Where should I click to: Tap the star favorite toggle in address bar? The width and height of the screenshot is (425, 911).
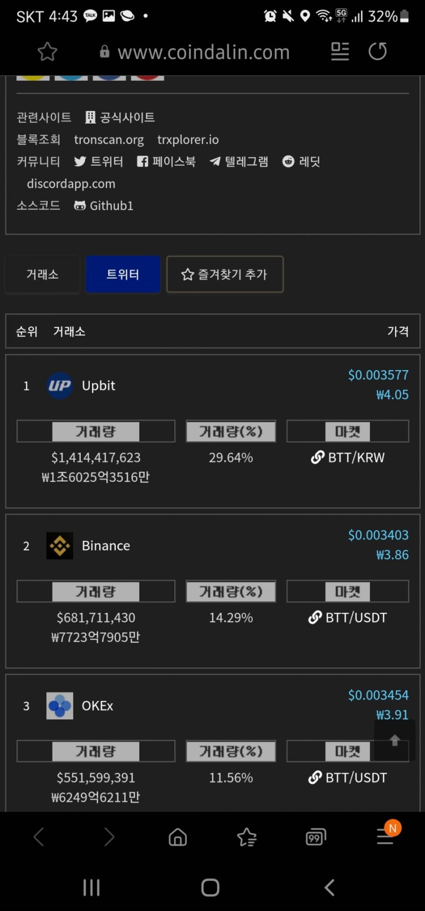pos(47,51)
